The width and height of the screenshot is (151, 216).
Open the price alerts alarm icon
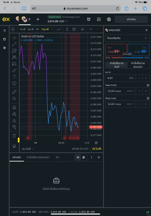[x=89, y=19]
